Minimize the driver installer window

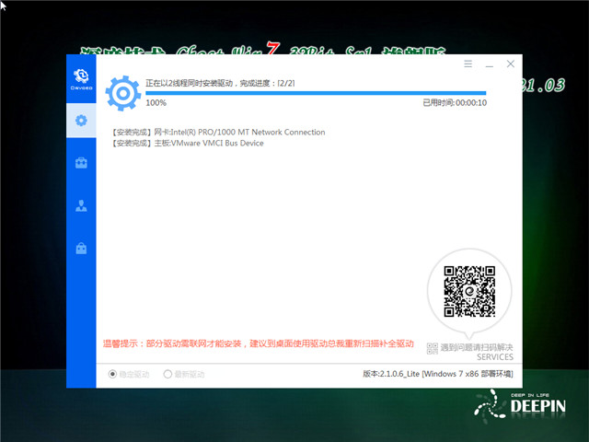(489, 66)
